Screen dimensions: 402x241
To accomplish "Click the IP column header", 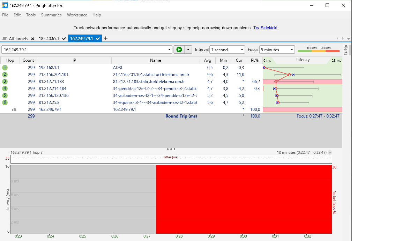I will (x=74, y=60).
